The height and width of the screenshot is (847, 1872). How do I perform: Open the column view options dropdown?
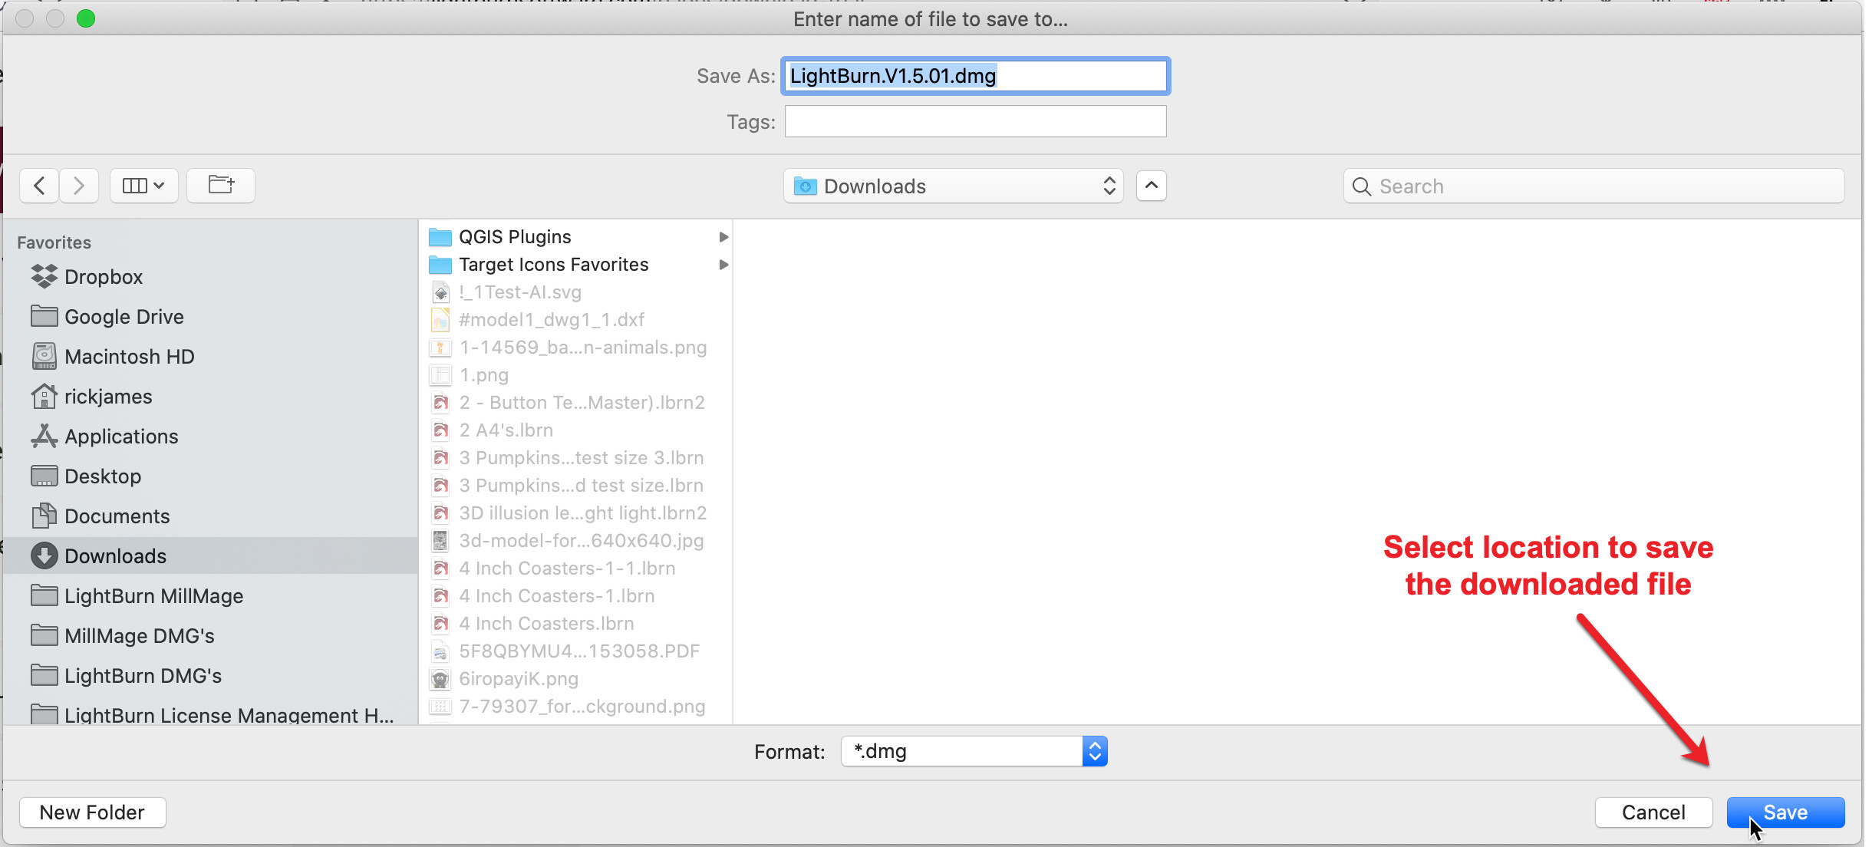pyautogui.click(x=144, y=186)
